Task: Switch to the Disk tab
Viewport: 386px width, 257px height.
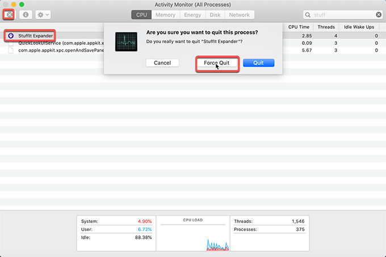Action: pos(215,15)
